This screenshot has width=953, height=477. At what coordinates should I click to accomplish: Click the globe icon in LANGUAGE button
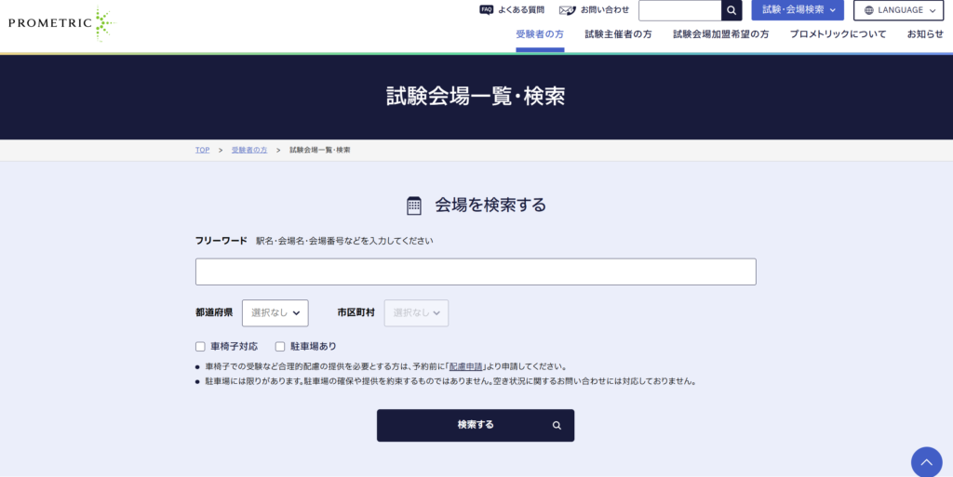click(x=869, y=10)
